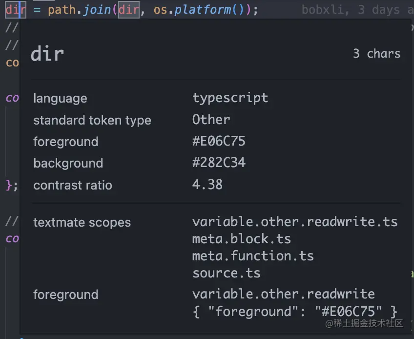Select the variable.other.readwrite.ts scope

tap(294, 222)
